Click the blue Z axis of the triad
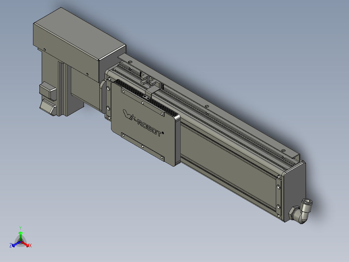The width and height of the screenshot is (349, 262). coord(16,244)
